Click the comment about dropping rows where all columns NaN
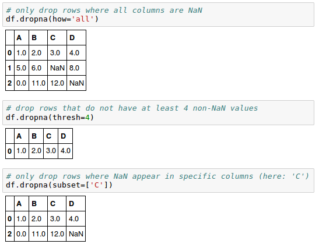Image resolution: width=319 pixels, height=244 pixels. (104, 10)
